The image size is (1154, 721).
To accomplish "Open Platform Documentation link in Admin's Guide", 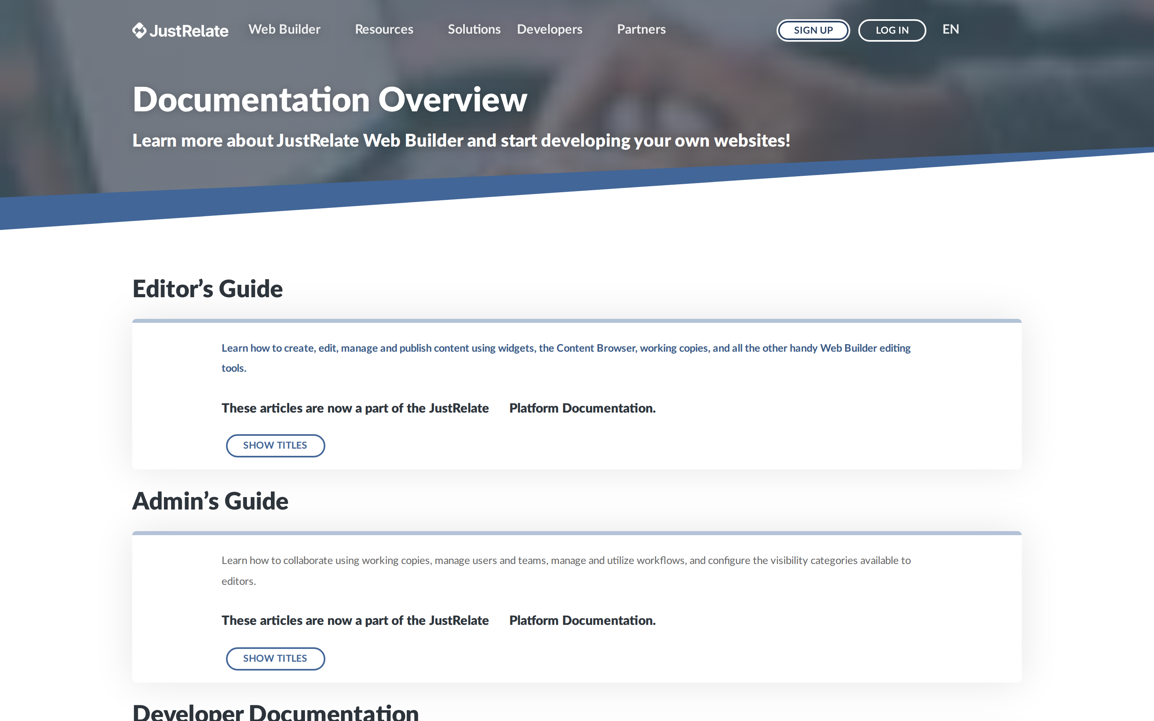I will coord(582,620).
